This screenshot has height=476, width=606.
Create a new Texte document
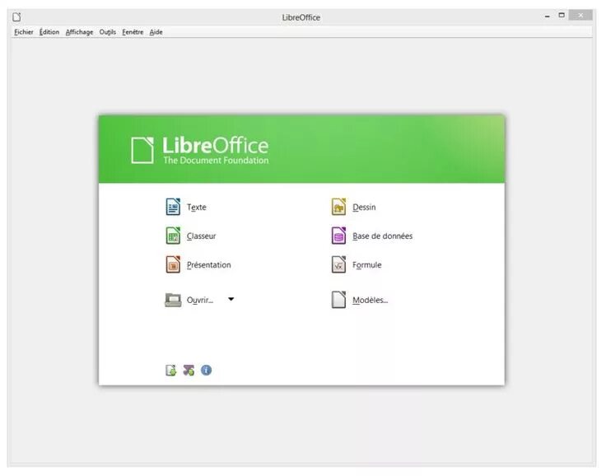pos(196,207)
